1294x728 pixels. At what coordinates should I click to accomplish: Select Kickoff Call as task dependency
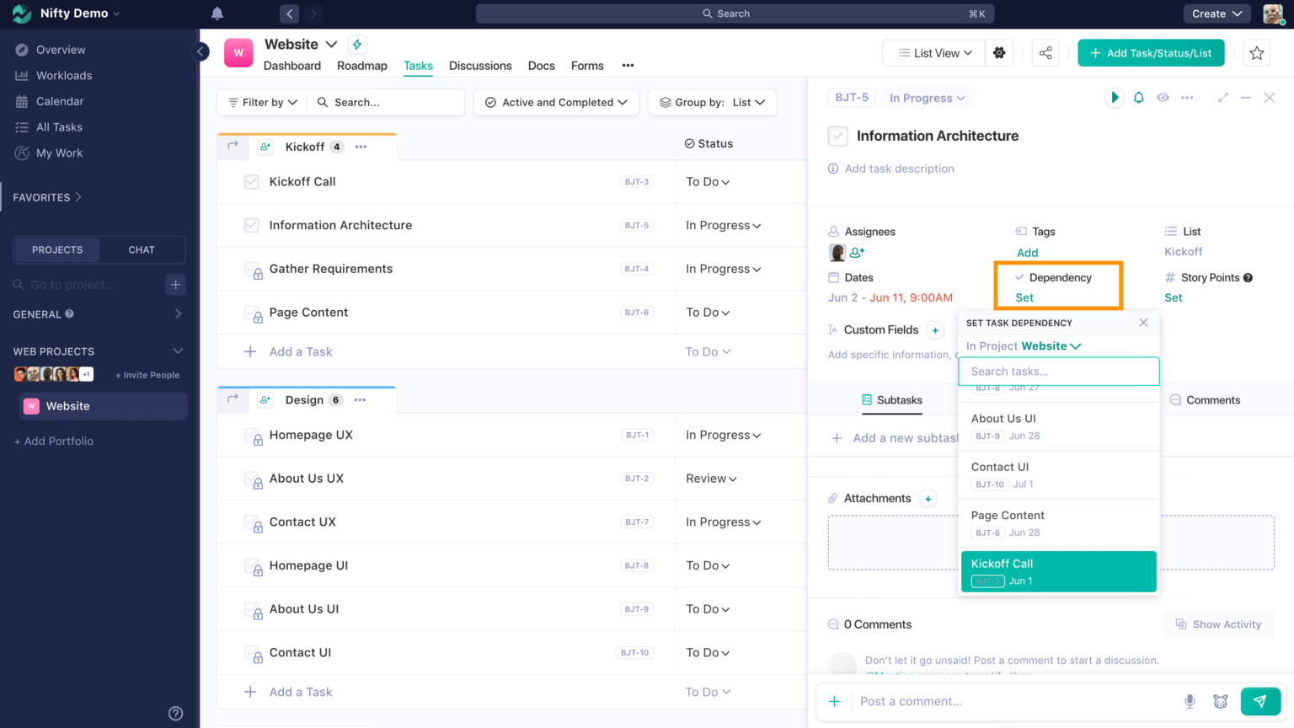(1058, 571)
